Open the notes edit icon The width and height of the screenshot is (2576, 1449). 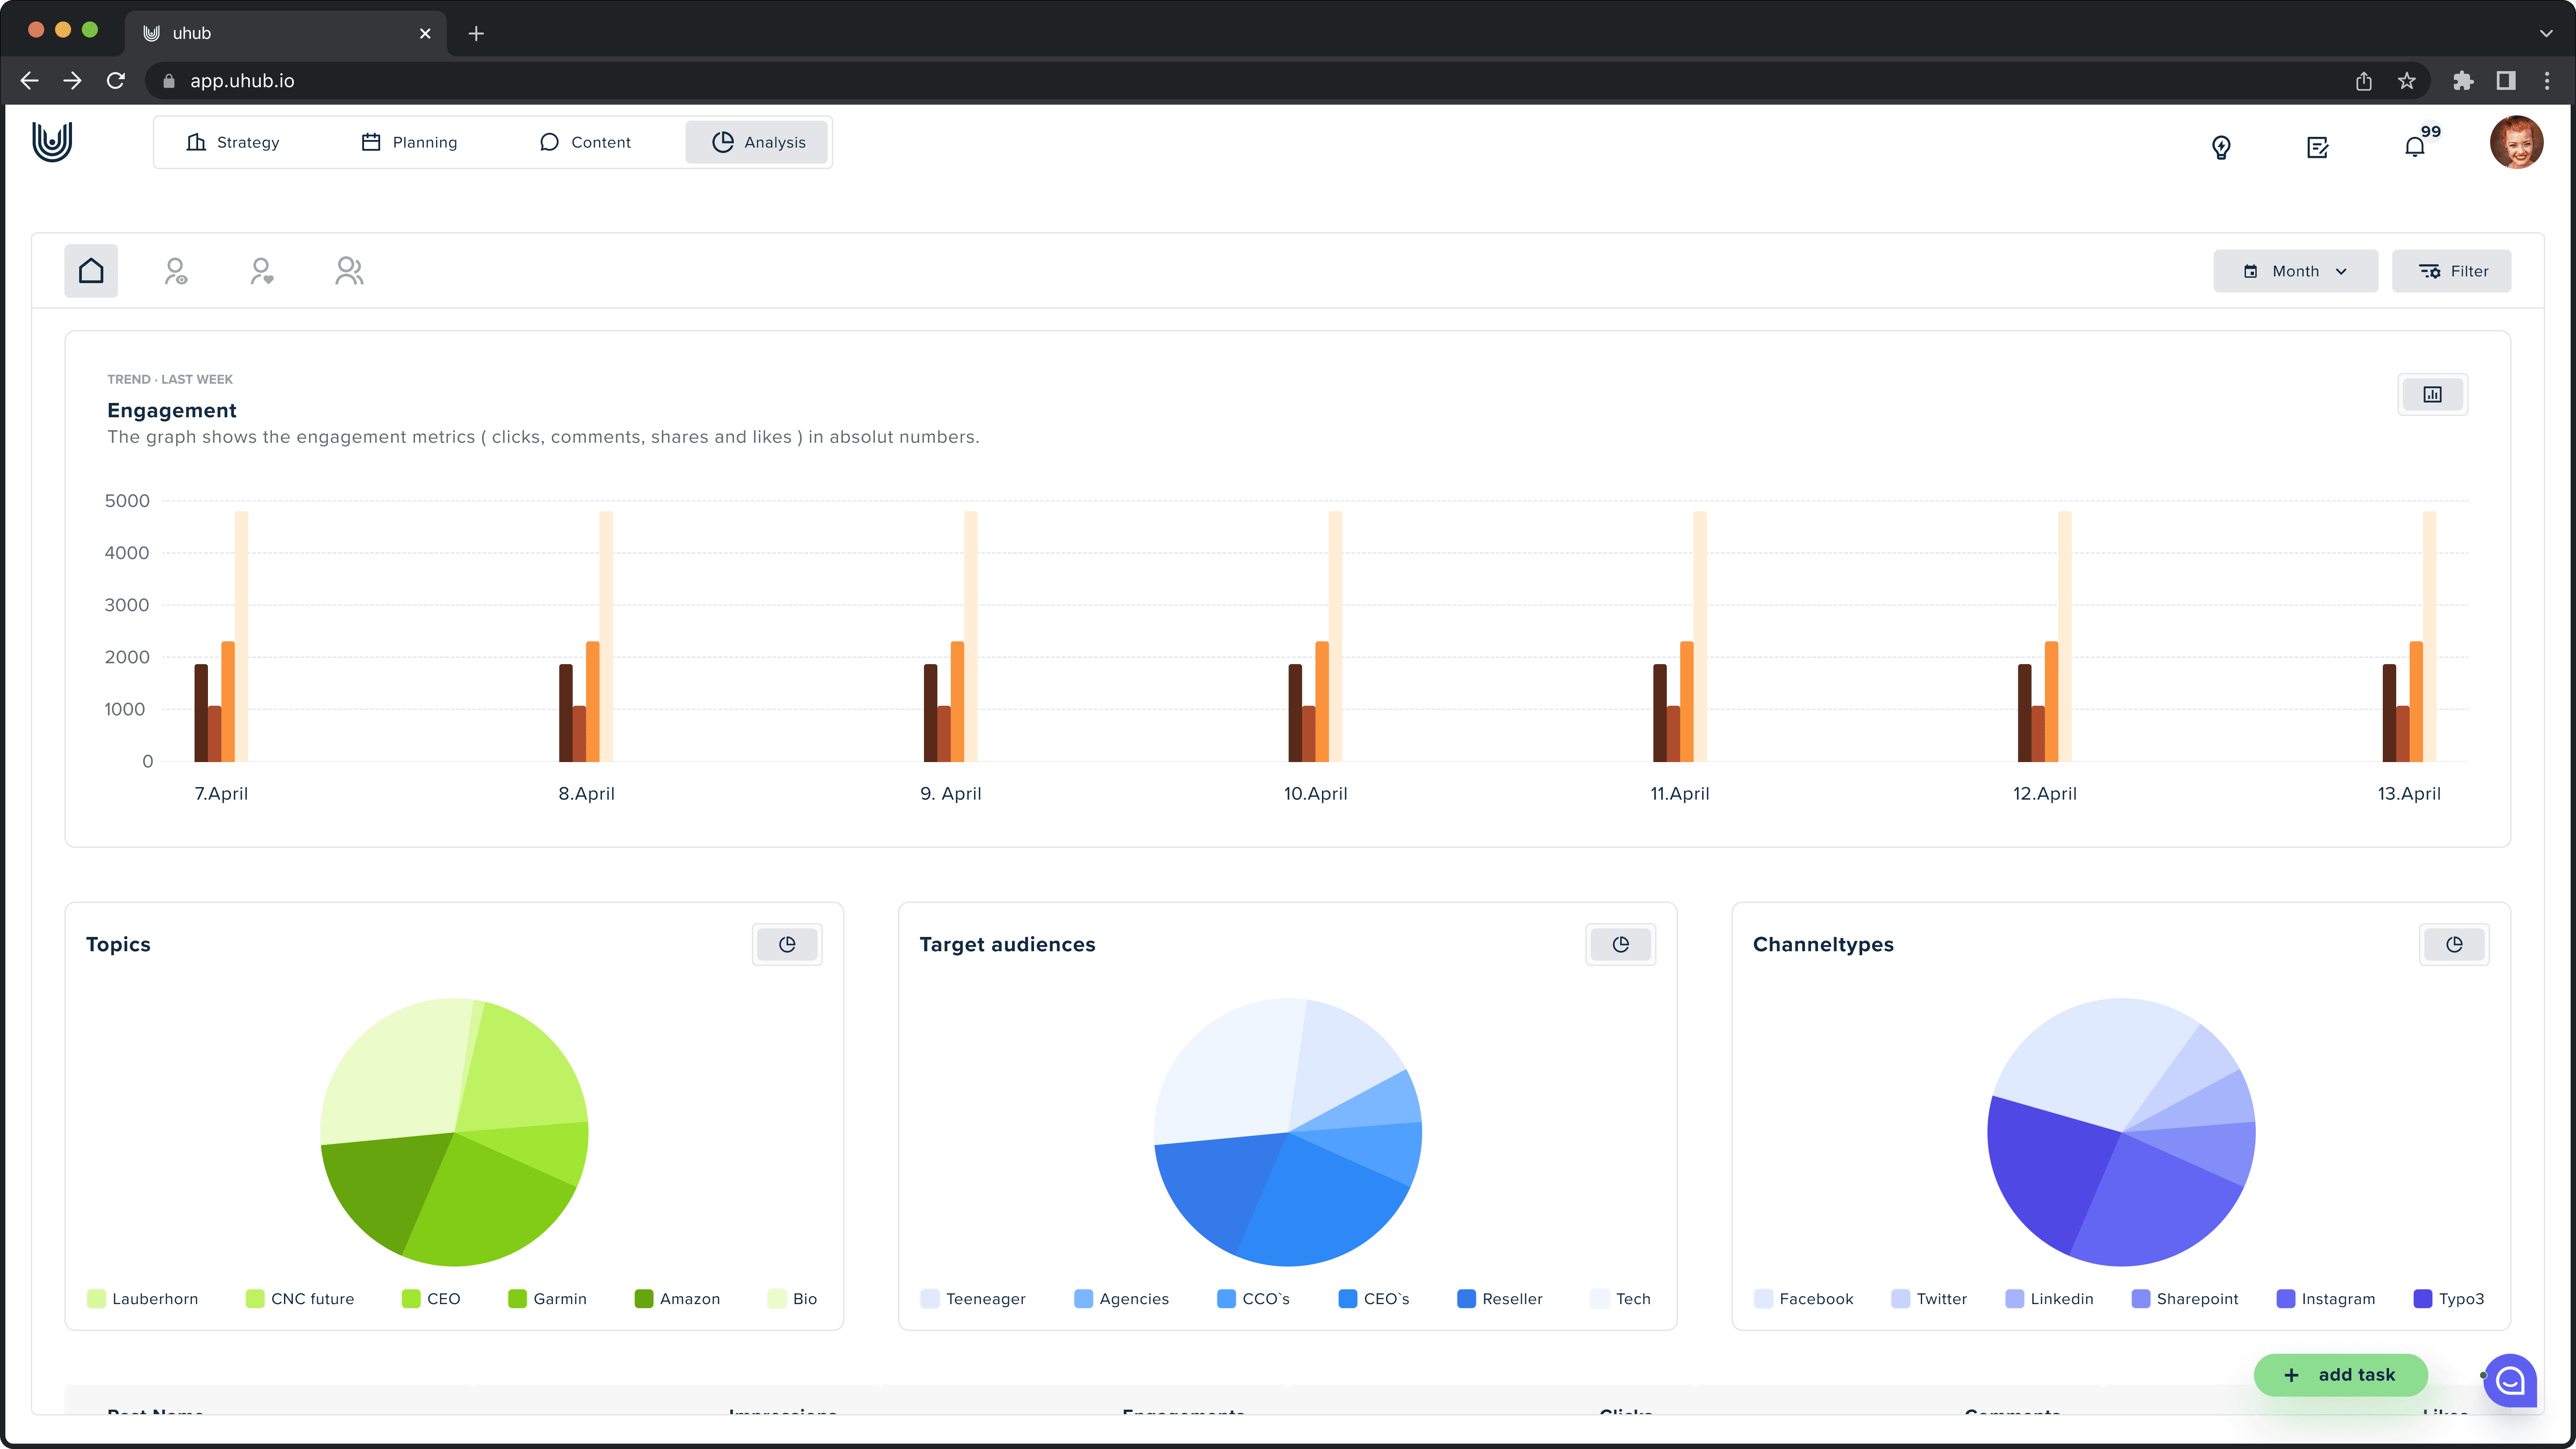[2318, 147]
